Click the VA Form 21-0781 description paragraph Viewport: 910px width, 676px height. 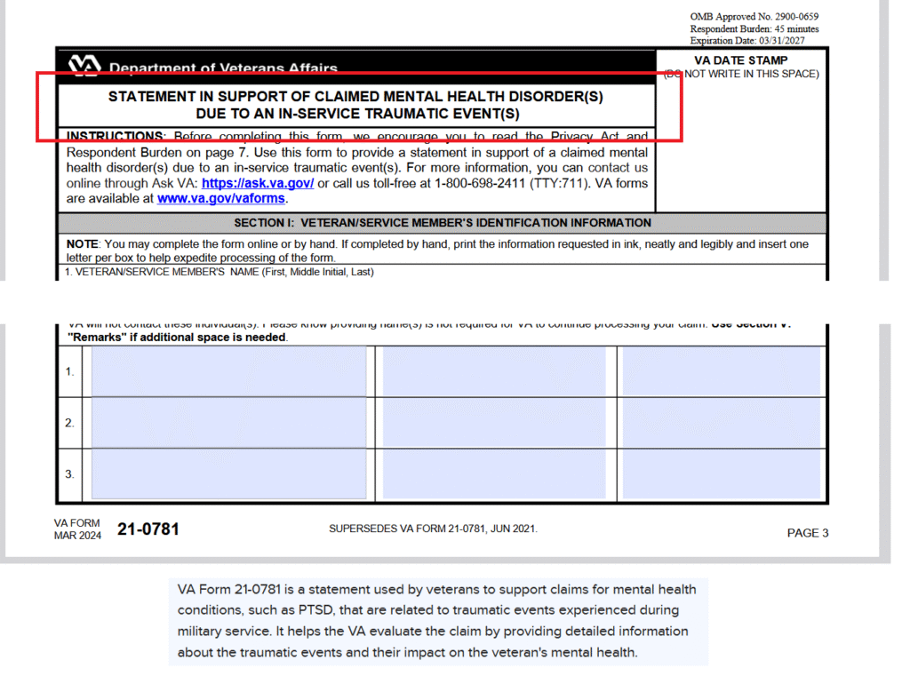click(x=437, y=621)
